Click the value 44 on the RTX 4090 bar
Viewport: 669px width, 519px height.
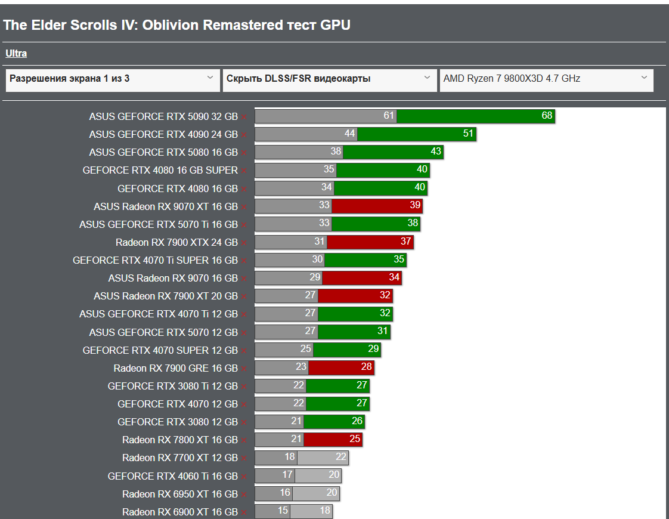click(350, 133)
